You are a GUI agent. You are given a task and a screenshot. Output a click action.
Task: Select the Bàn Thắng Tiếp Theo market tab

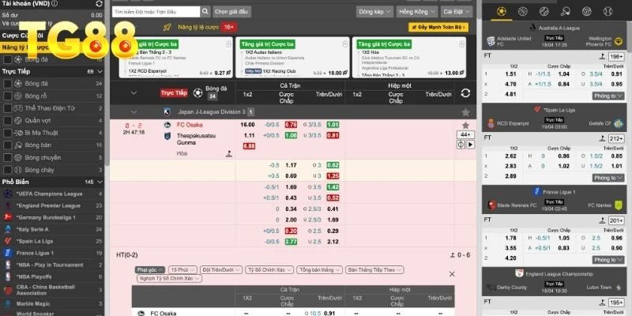click(x=374, y=269)
